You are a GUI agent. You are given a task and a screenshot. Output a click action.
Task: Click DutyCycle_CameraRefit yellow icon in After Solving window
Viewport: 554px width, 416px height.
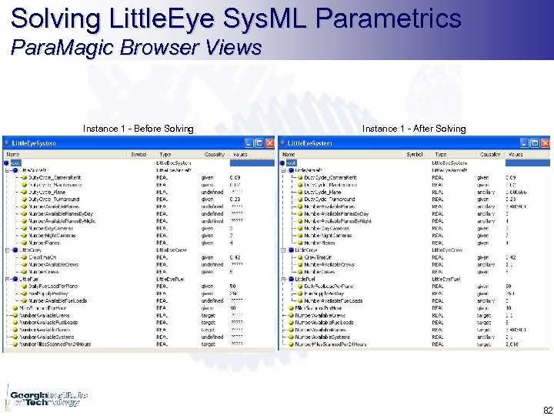click(300, 178)
